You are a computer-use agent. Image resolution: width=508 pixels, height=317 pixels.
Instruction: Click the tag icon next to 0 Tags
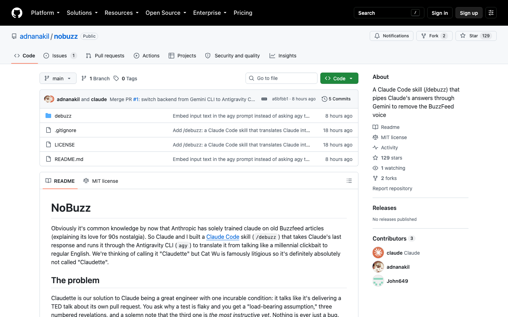point(116,78)
